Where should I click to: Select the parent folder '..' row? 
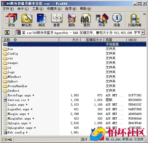click(x=74, y=44)
